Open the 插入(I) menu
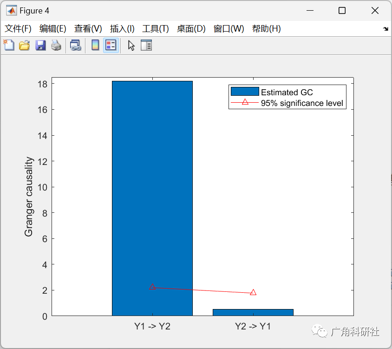This screenshot has width=392, height=349. (x=122, y=28)
